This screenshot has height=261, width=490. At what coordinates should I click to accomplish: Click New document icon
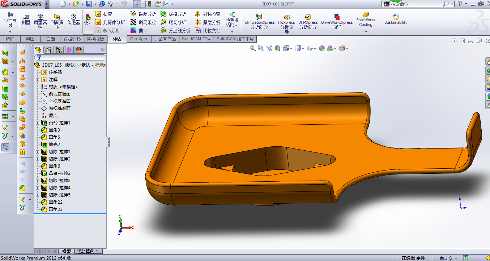click(63, 4)
